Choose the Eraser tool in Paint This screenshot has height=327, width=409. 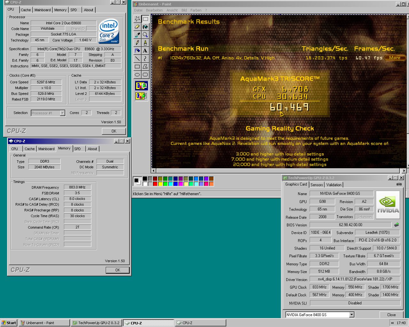tap(137, 27)
